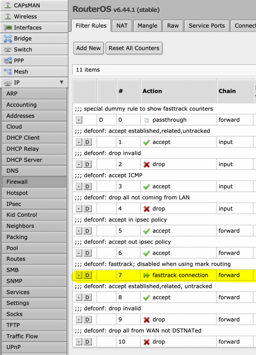256x355 pixels.
Task: Switch to the Service Ports tab
Action: [x=207, y=26]
